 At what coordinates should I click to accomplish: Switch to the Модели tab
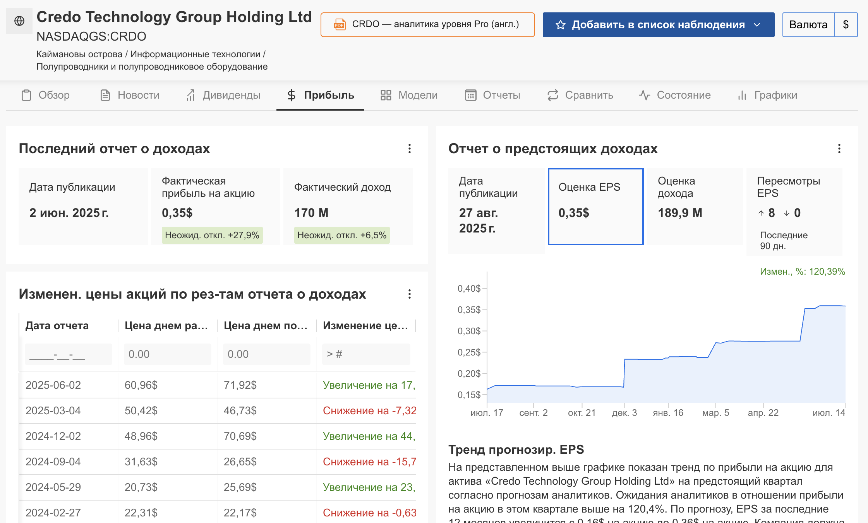tap(409, 95)
